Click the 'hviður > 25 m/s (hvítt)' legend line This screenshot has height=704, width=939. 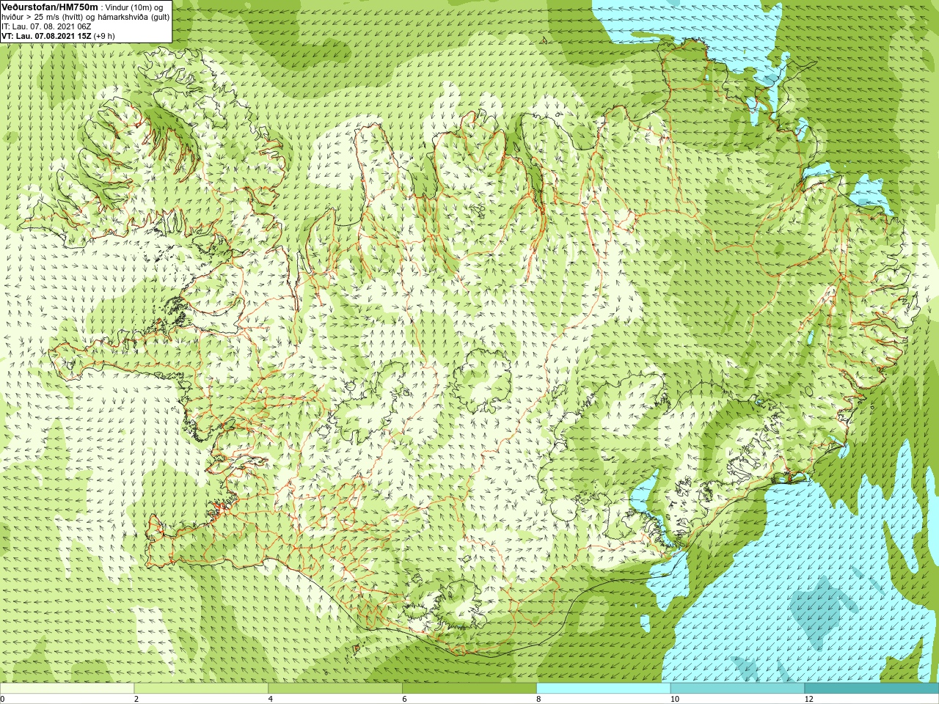pos(85,17)
